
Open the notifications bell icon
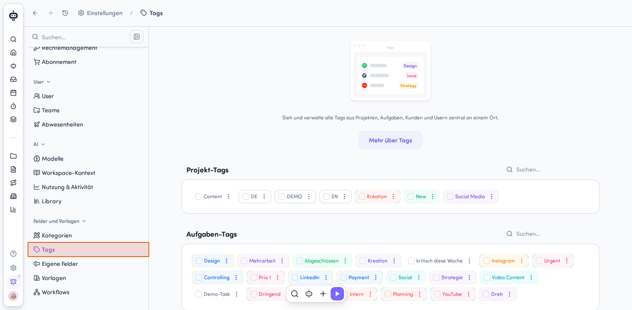click(x=13, y=282)
